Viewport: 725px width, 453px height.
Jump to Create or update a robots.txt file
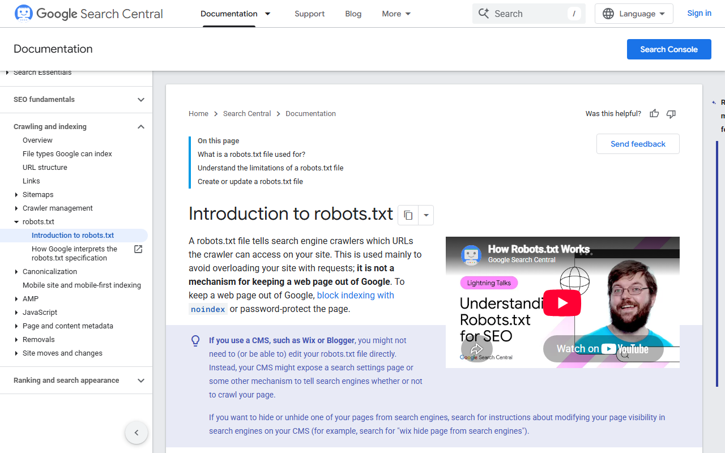click(250, 182)
